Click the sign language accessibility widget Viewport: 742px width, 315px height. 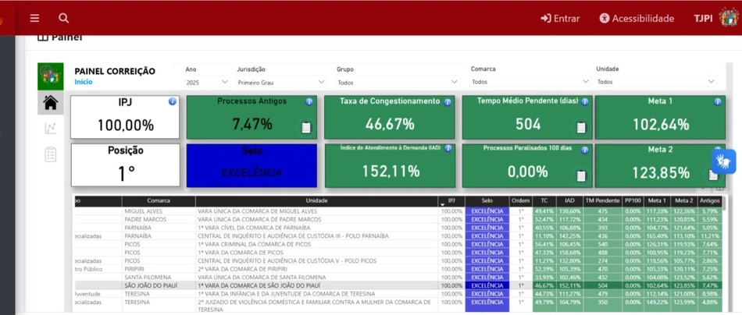(x=724, y=161)
